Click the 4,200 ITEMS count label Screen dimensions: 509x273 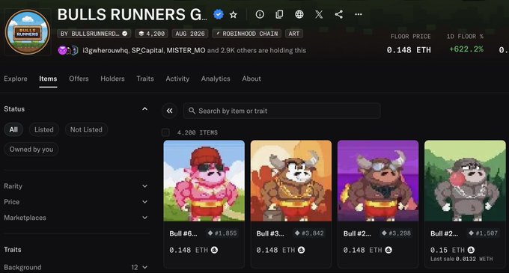click(x=198, y=132)
